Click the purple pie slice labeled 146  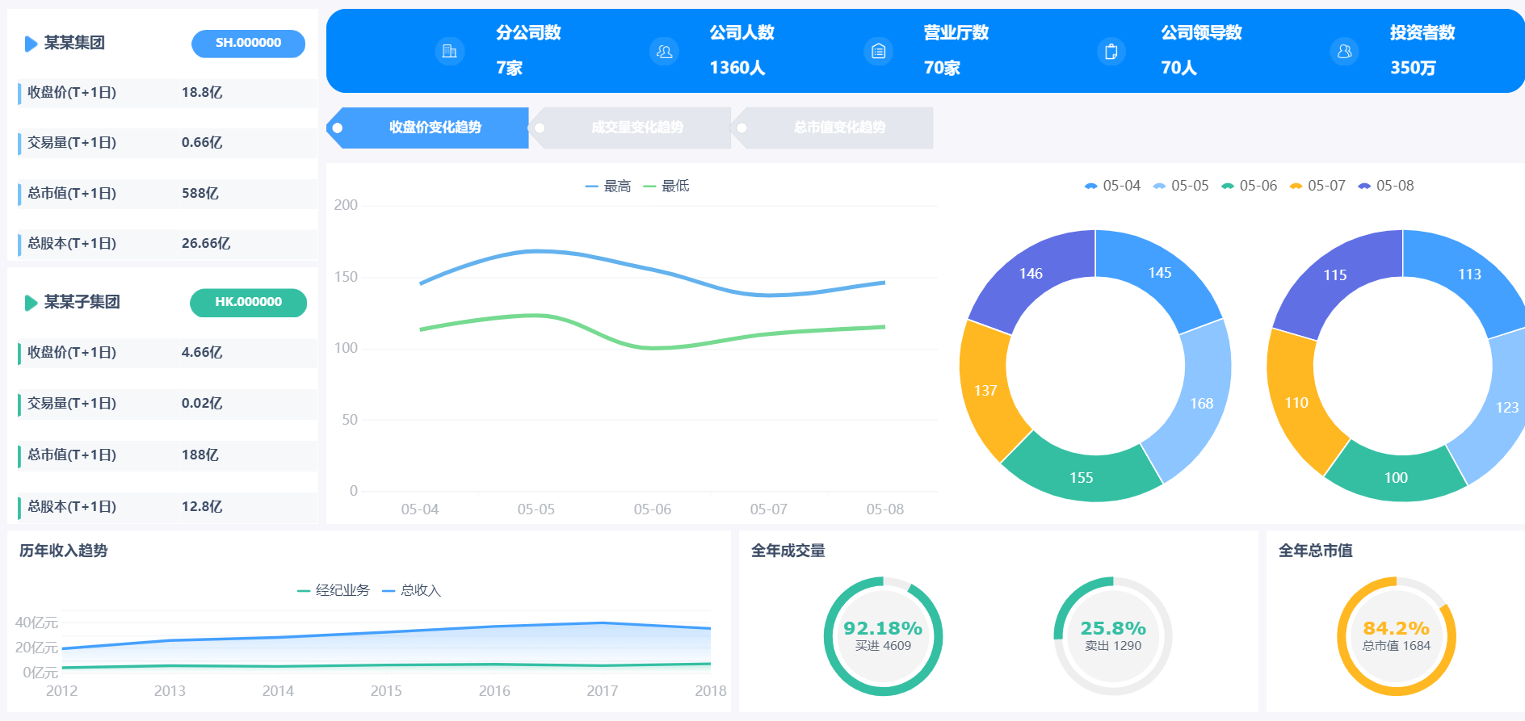pyautogui.click(x=1031, y=274)
